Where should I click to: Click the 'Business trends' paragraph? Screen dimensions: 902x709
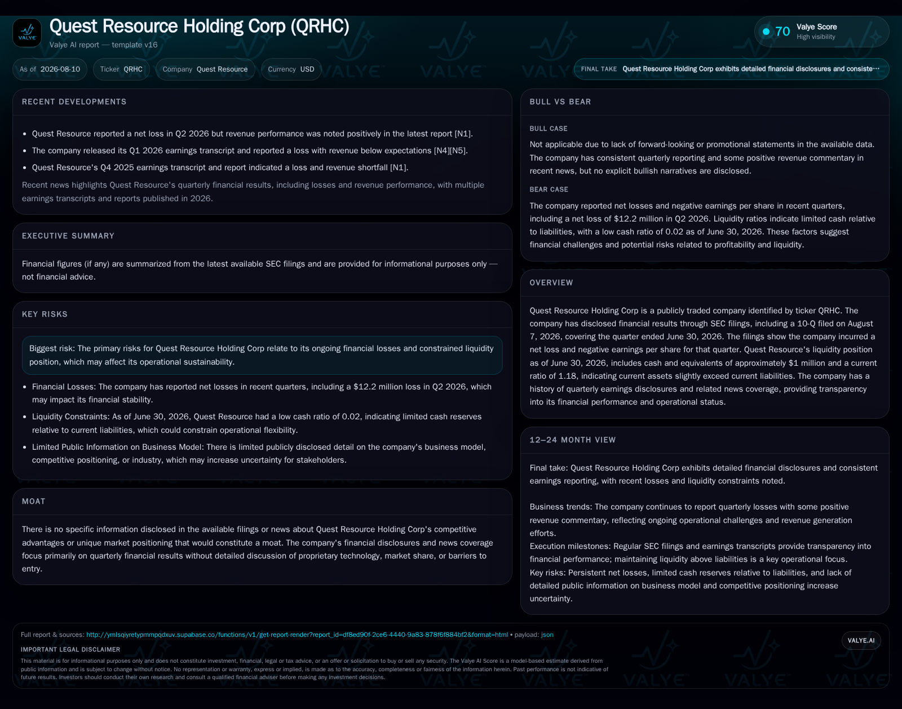pyautogui.click(x=691, y=520)
